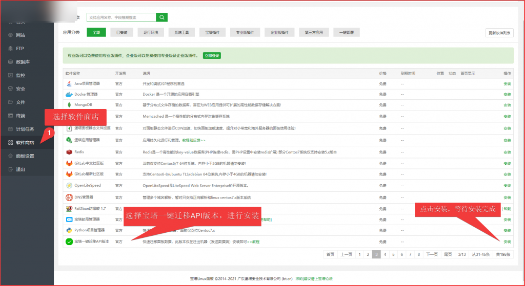Jump to page 5
This screenshot has height=286, width=525.
pyautogui.click(x=393, y=254)
